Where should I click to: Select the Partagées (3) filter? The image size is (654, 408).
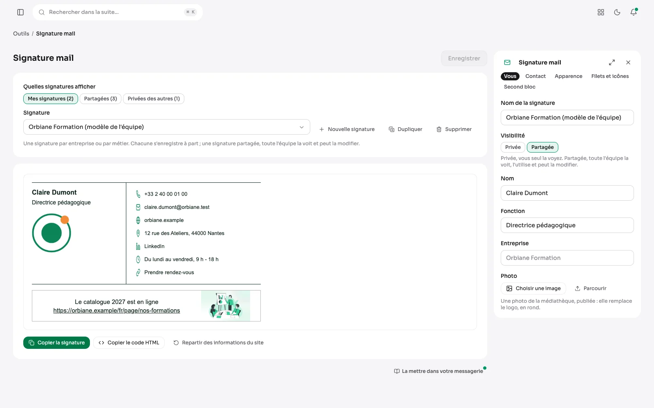tap(101, 99)
